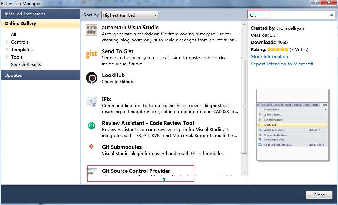Click the LookHub round icon
Image resolution: width=338 pixels, height=205 pixels.
click(x=92, y=78)
